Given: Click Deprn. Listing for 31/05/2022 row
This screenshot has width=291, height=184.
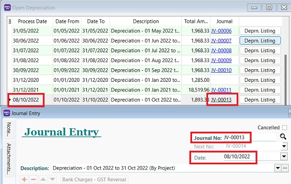Looking at the screenshot, I should 260,31.
